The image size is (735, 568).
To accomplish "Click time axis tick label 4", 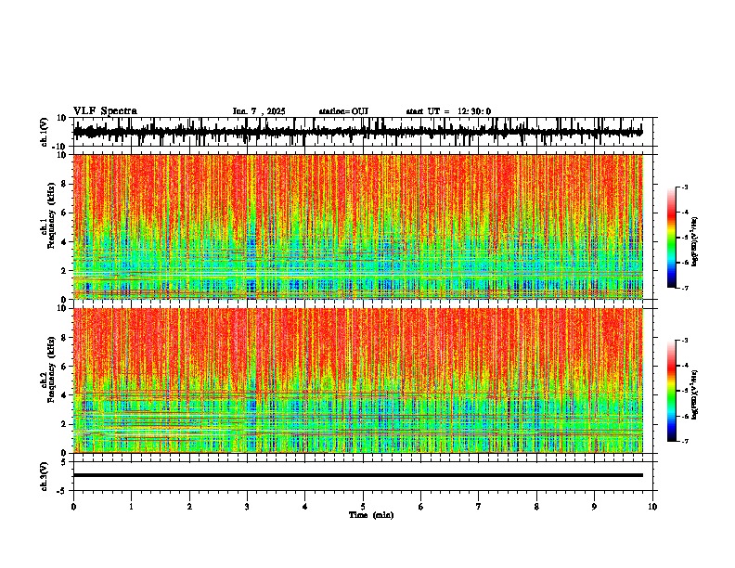I will pyautogui.click(x=305, y=507).
